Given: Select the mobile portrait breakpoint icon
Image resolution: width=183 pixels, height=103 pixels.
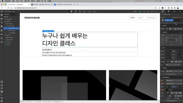Looking at the screenshot, I should 84,11.
